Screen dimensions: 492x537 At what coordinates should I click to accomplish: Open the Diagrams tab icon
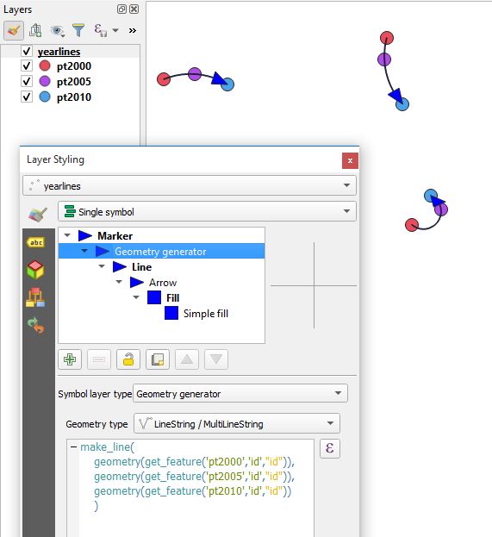(35, 297)
